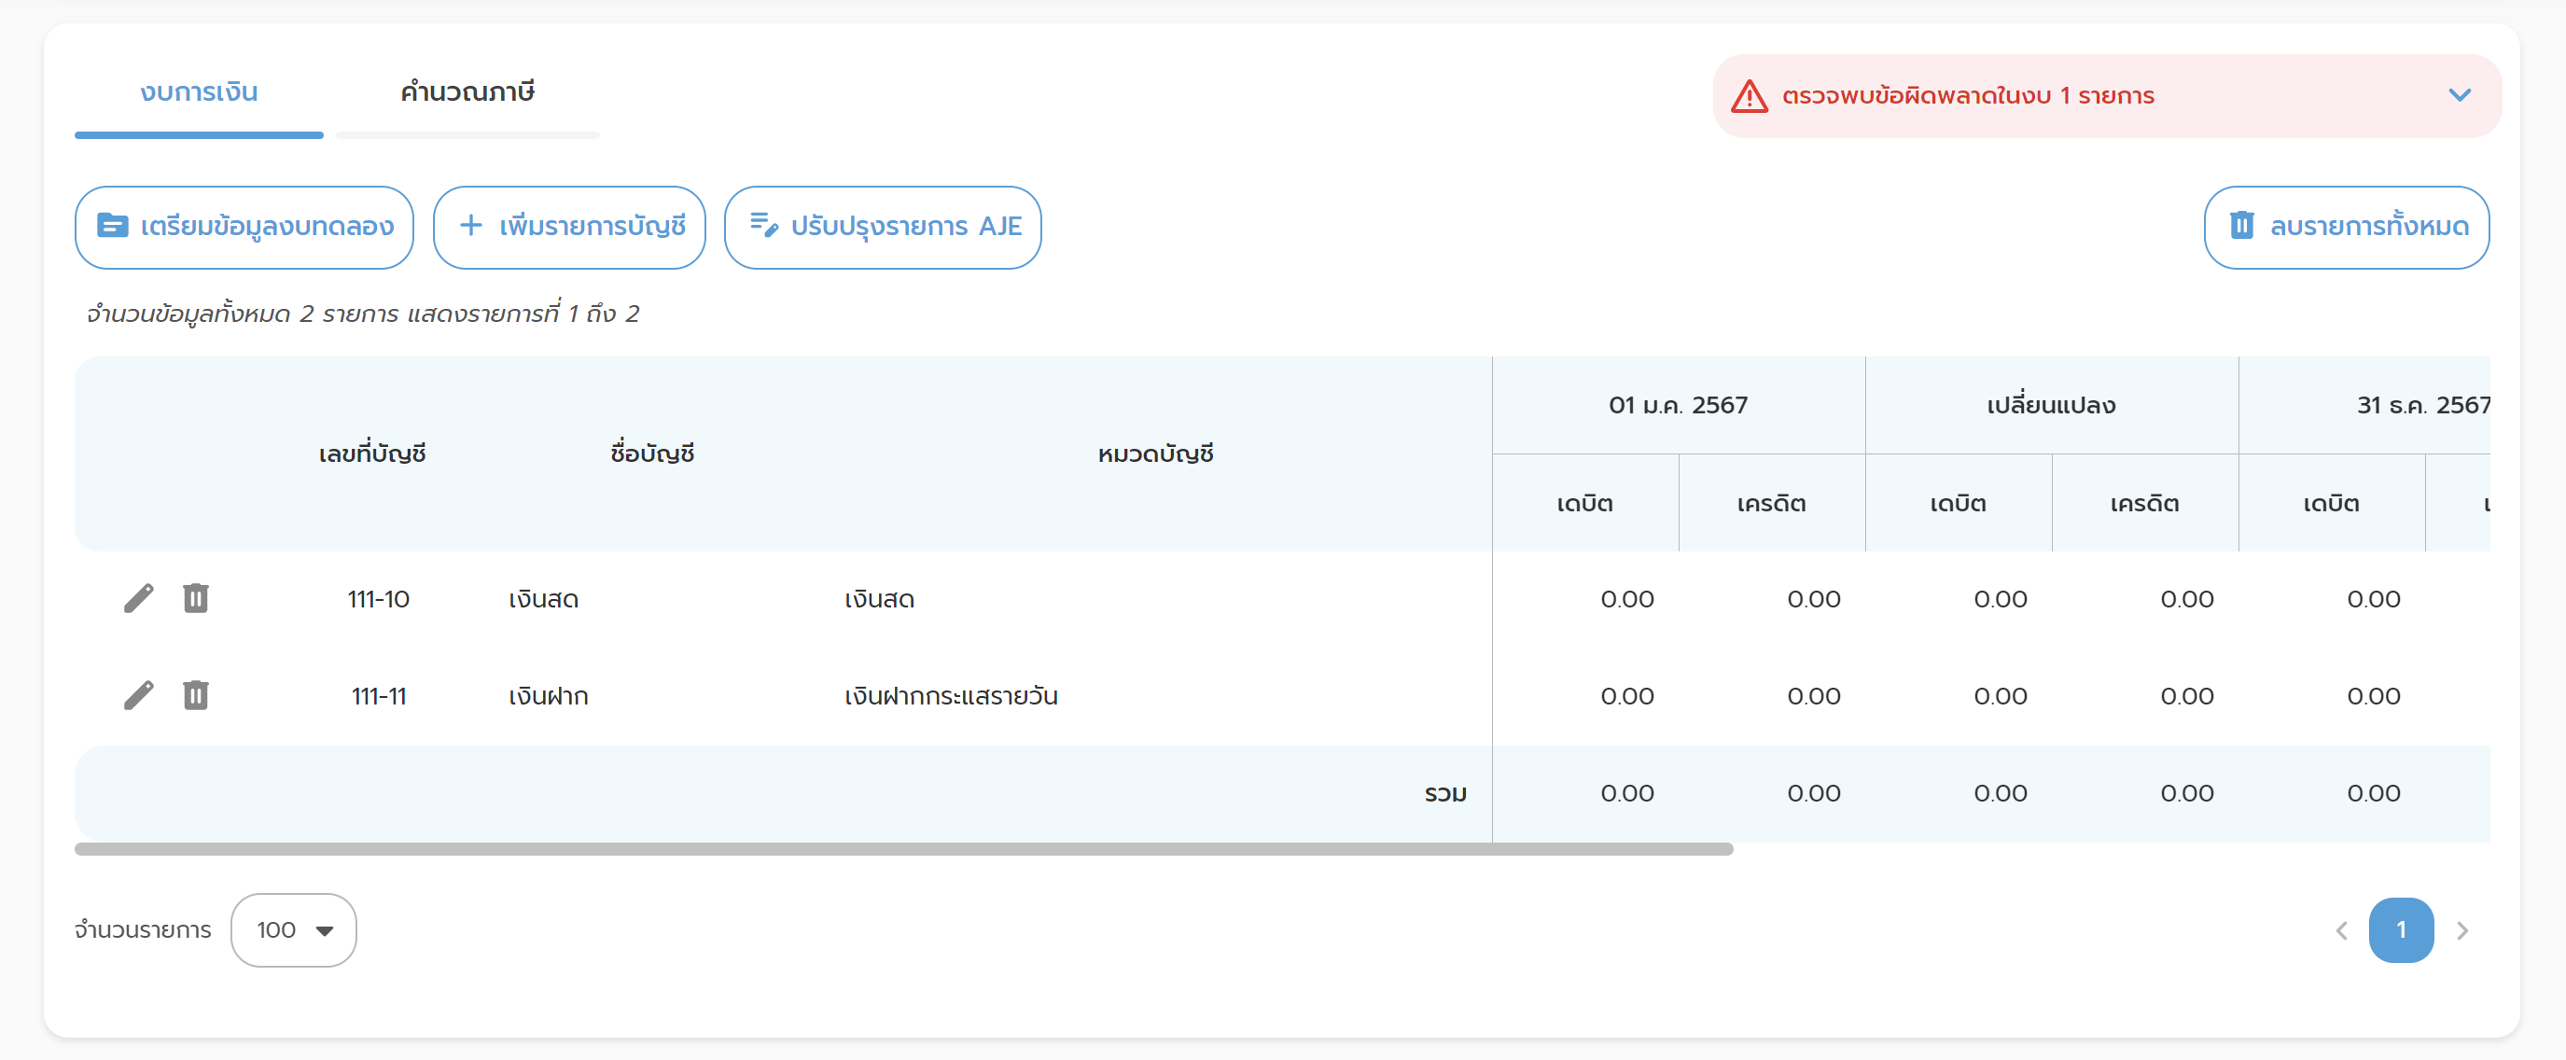
Task: Click pencil edit icon for account 111-11
Action: click(x=138, y=695)
